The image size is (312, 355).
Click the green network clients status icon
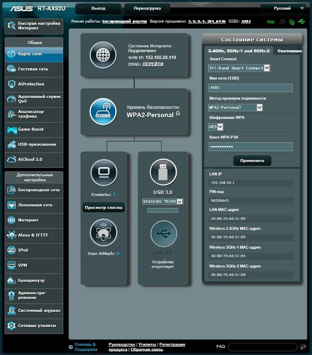point(291,22)
